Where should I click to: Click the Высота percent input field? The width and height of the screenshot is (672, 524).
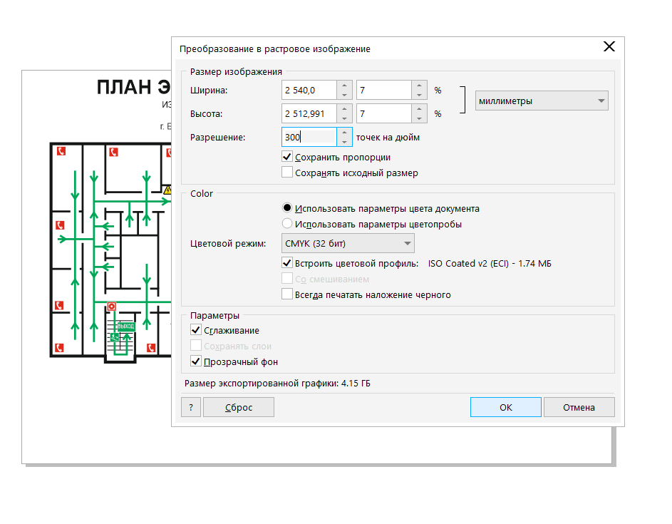coord(384,113)
